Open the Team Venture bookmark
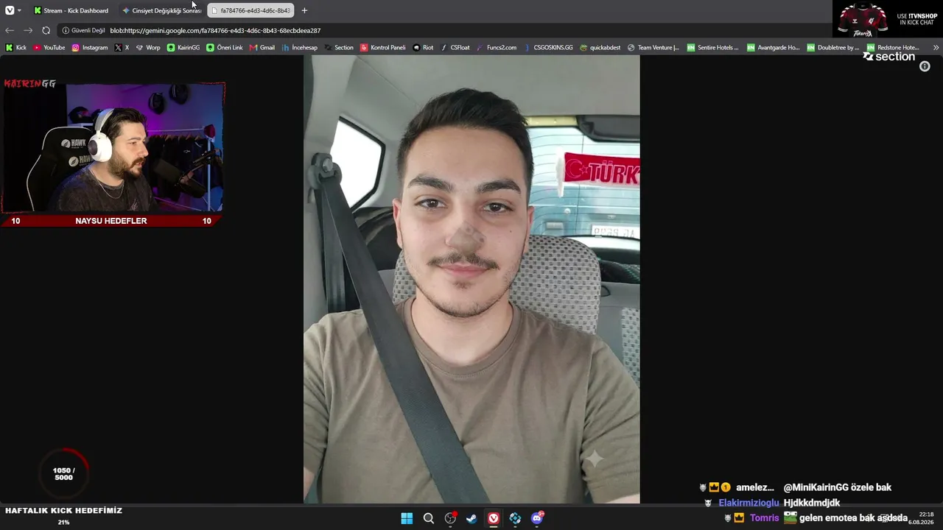943x530 pixels. [x=653, y=47]
